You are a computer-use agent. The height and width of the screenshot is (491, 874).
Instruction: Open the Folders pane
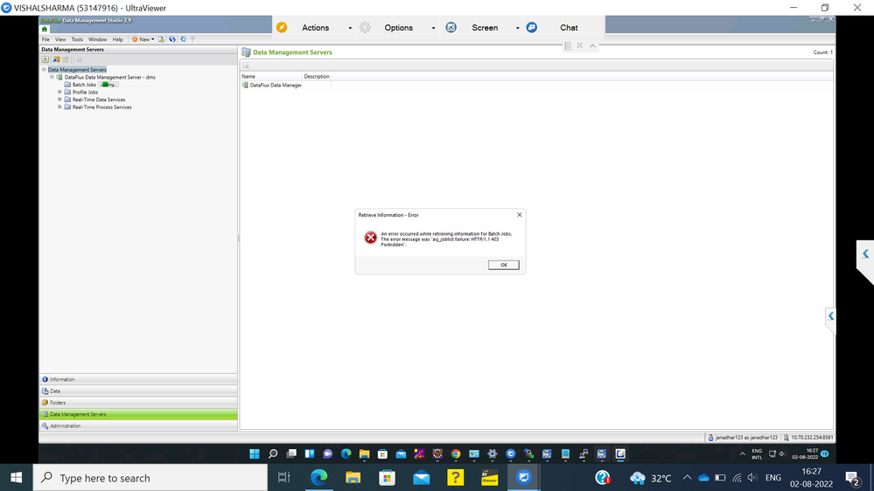[138, 403]
